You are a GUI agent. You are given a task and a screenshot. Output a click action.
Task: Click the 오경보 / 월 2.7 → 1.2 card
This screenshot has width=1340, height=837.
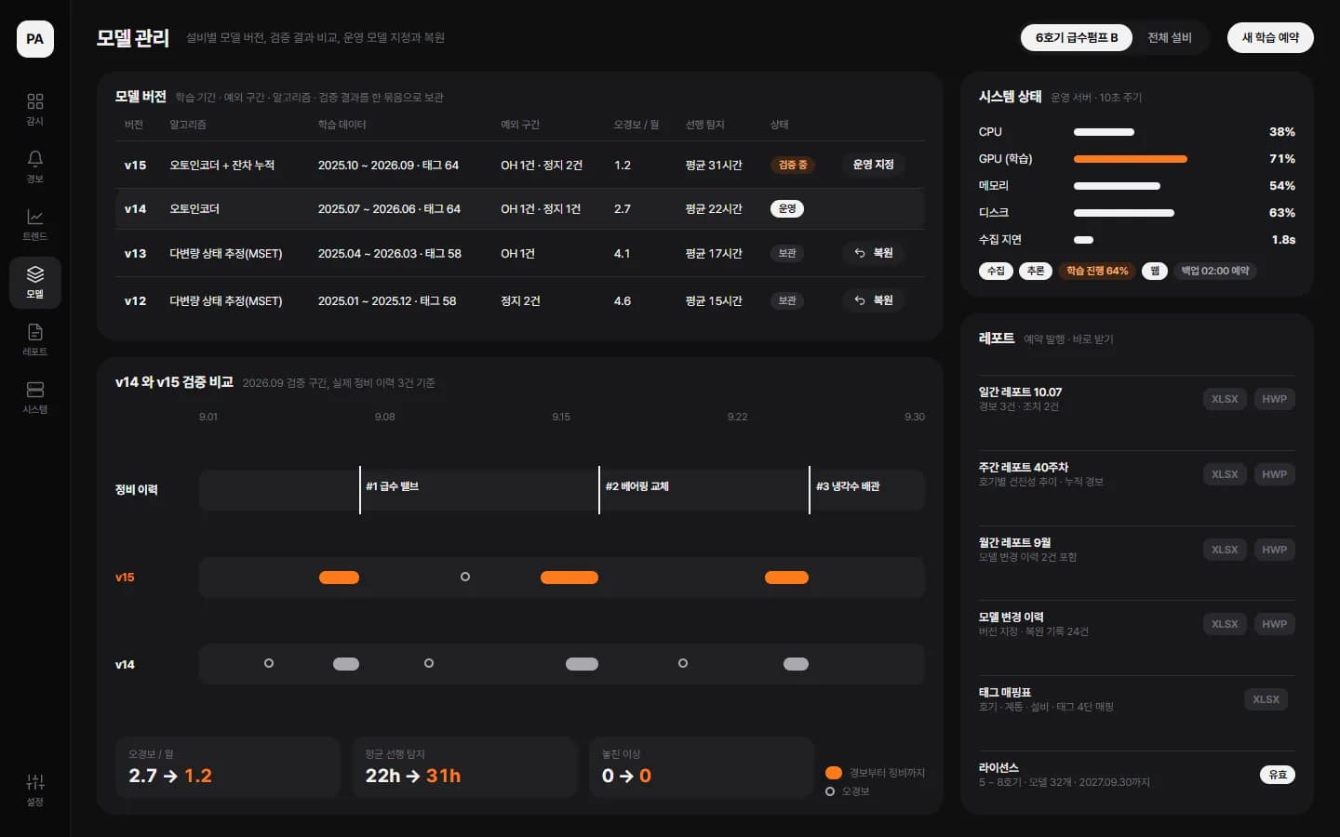tap(228, 767)
